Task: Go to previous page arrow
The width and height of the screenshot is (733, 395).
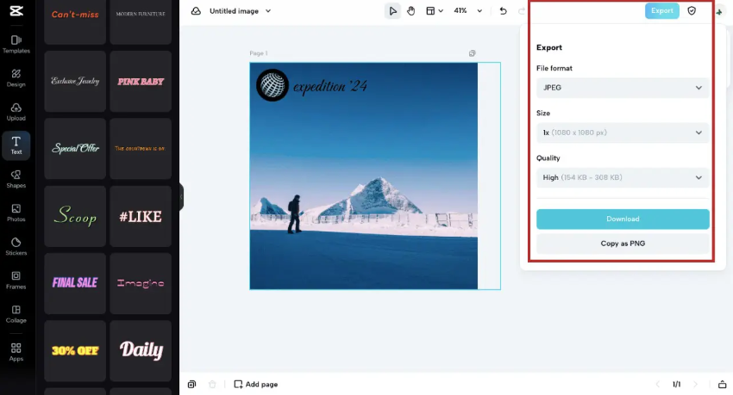Action: tap(658, 385)
